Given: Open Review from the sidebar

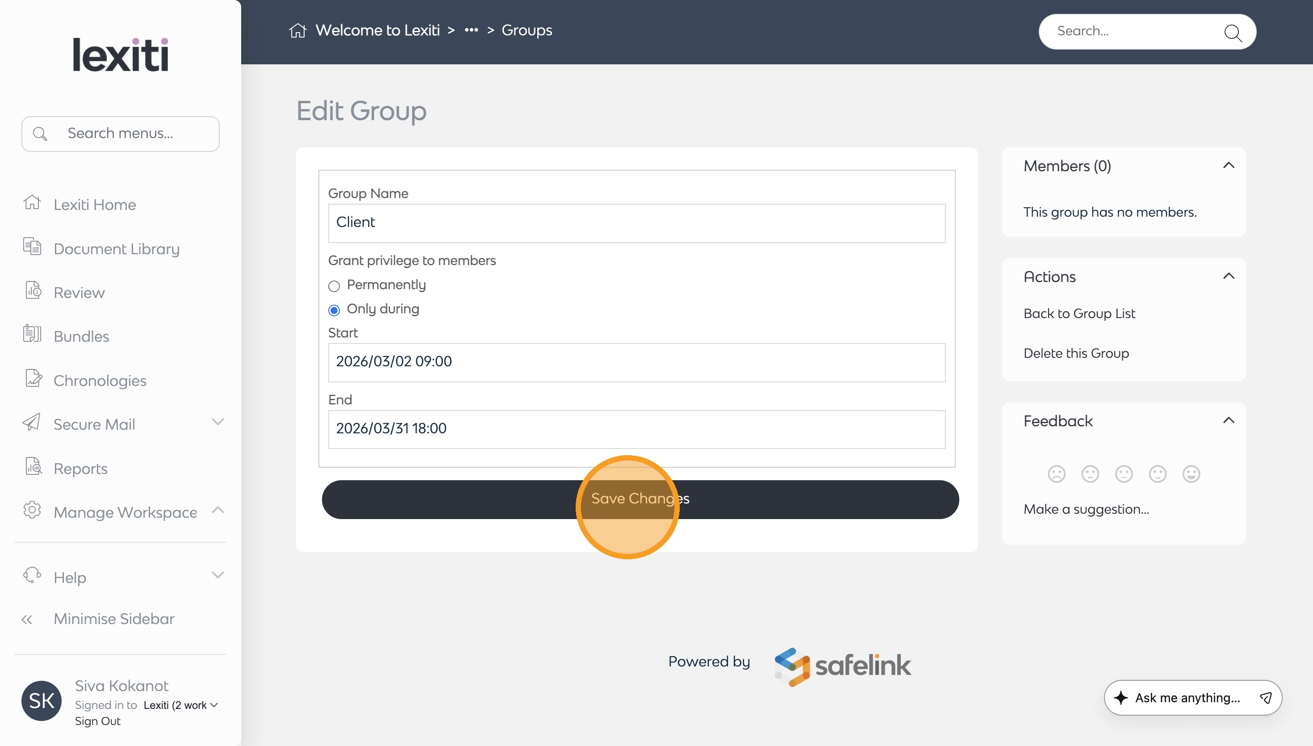Looking at the screenshot, I should click(79, 293).
